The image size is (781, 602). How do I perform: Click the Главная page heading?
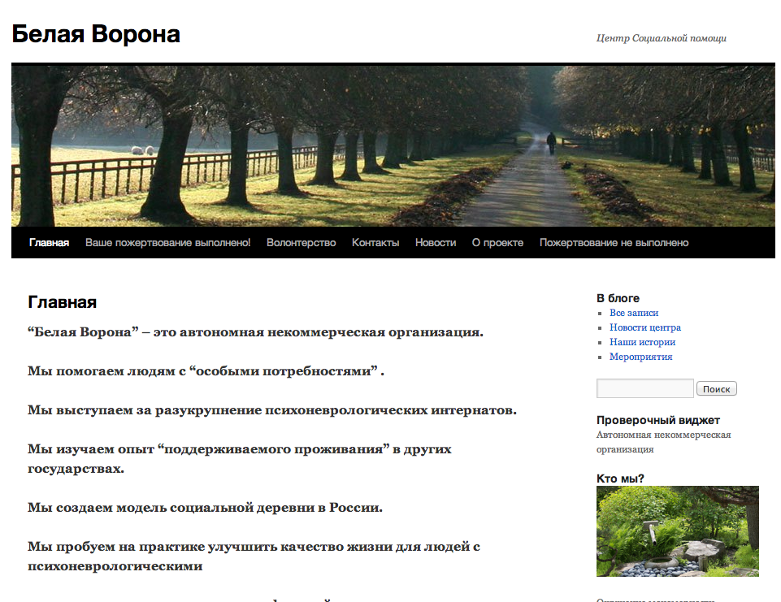62,302
